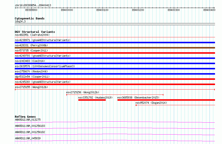Click the chr16:89399854..89400413 coordinate label
Screen dimensions: 222x144
pos(33,5)
